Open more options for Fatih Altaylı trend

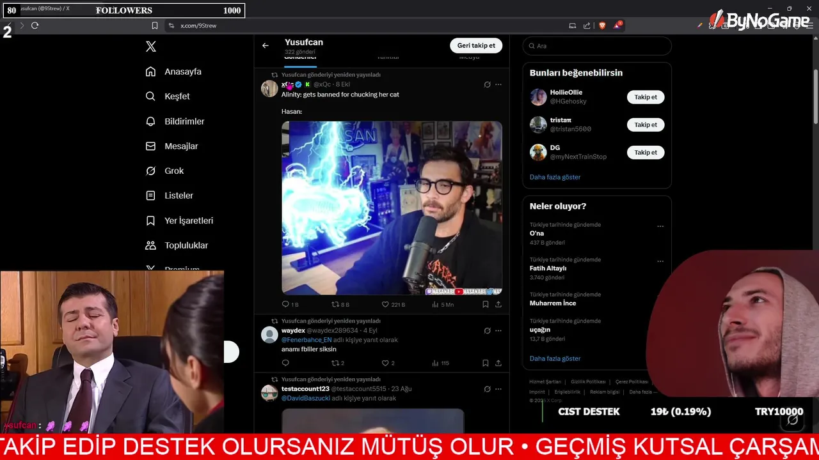pyautogui.click(x=660, y=261)
